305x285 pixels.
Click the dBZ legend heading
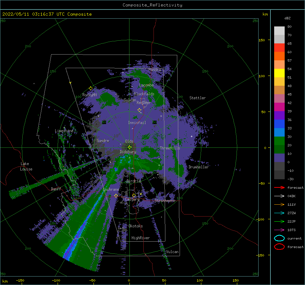(287, 18)
